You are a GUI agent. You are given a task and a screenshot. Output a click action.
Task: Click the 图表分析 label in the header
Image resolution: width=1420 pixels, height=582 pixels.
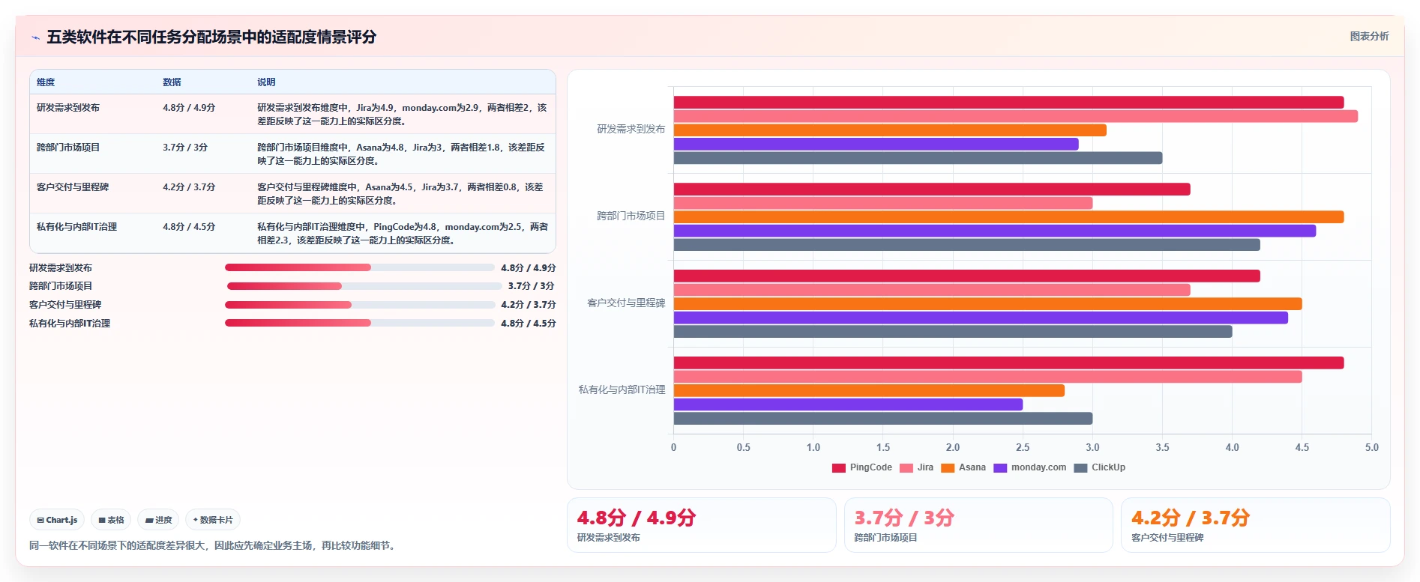click(x=1369, y=36)
